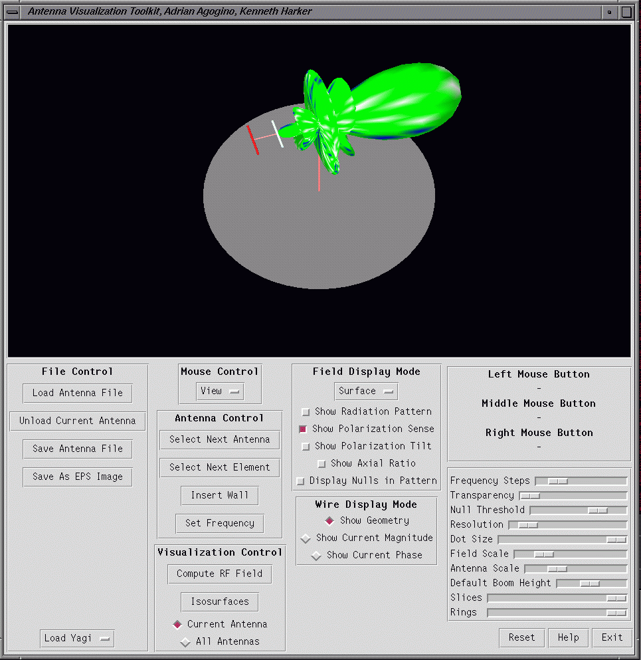This screenshot has height=660, width=641.
Task: Open the Mouse Control View dropdown
Action: [x=220, y=391]
